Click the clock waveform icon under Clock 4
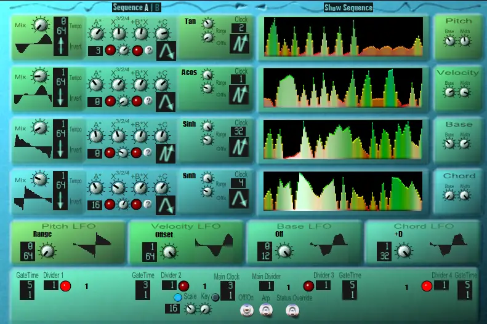487x324 pixels. click(x=239, y=199)
